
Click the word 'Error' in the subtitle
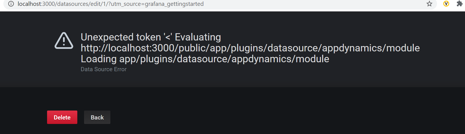(x=120, y=69)
